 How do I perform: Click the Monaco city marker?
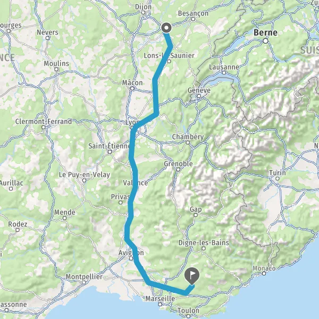pyautogui.click(x=264, y=274)
